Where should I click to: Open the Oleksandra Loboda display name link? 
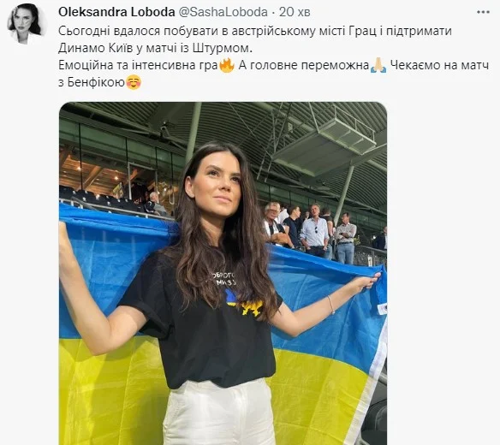tap(116, 12)
